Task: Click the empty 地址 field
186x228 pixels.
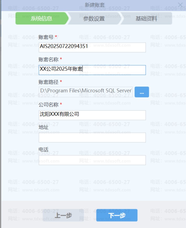Action: pyautogui.click(x=92, y=137)
